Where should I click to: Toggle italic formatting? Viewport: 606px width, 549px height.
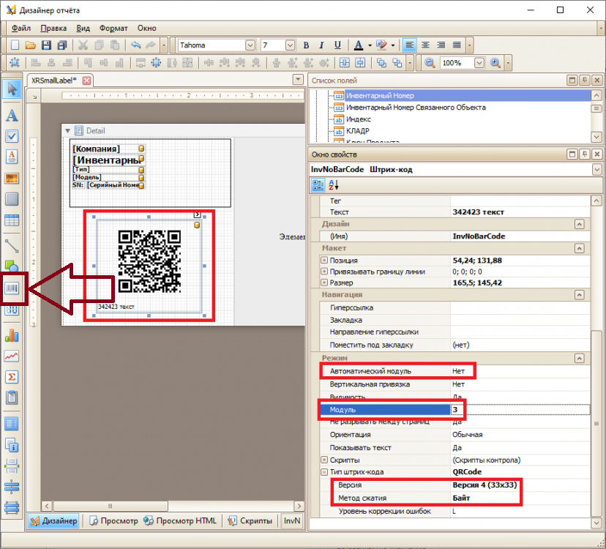[321, 45]
